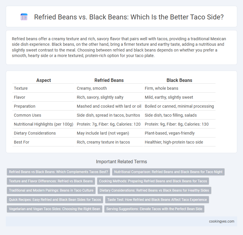Click the 'Black Beans' column header

tap(179, 80)
